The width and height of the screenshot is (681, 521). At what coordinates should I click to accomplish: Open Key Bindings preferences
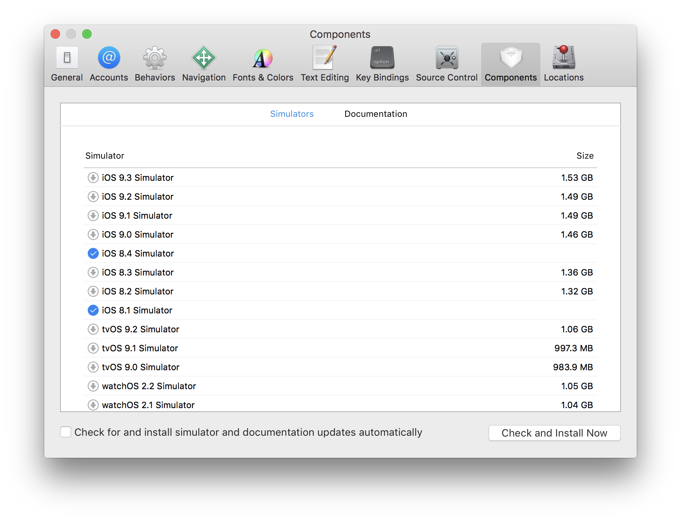coord(382,64)
